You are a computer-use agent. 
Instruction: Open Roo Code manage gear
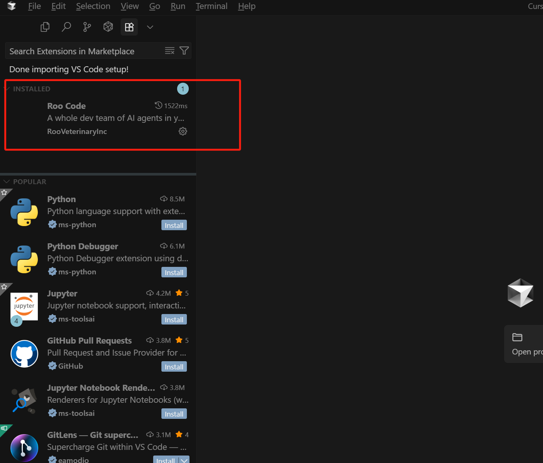click(x=183, y=131)
